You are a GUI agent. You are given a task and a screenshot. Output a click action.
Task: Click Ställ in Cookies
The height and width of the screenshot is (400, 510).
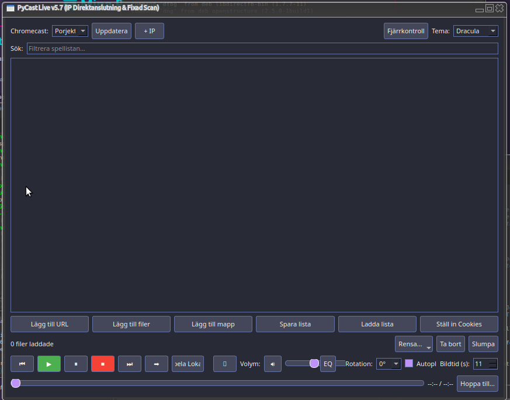459,324
